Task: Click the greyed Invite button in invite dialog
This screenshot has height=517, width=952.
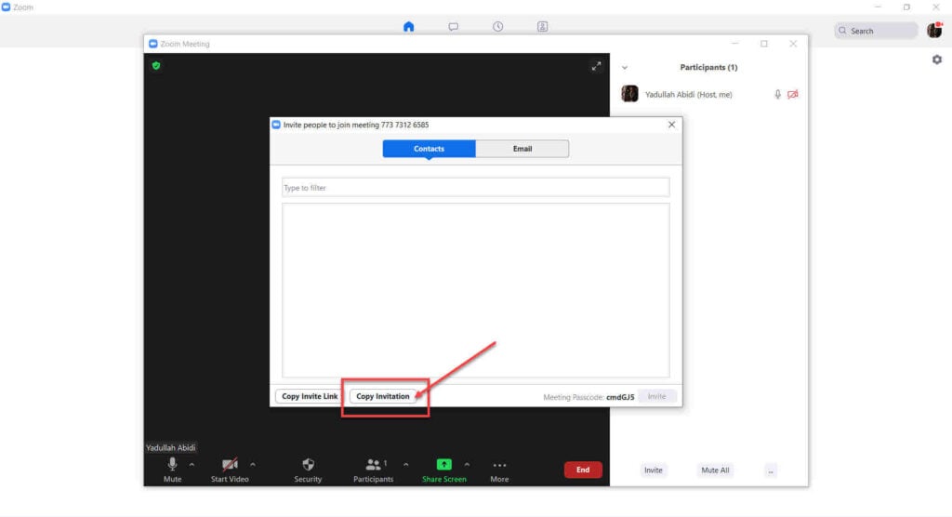Action: click(x=657, y=396)
